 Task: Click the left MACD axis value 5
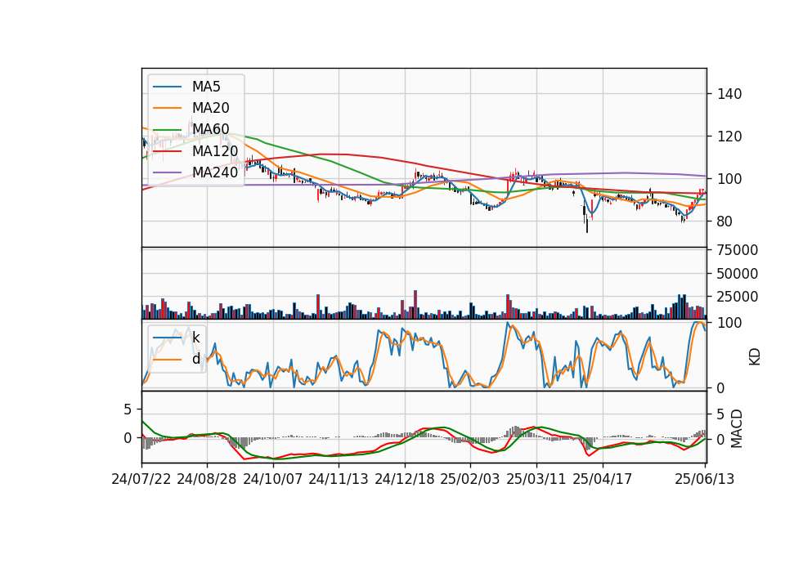[128, 410]
